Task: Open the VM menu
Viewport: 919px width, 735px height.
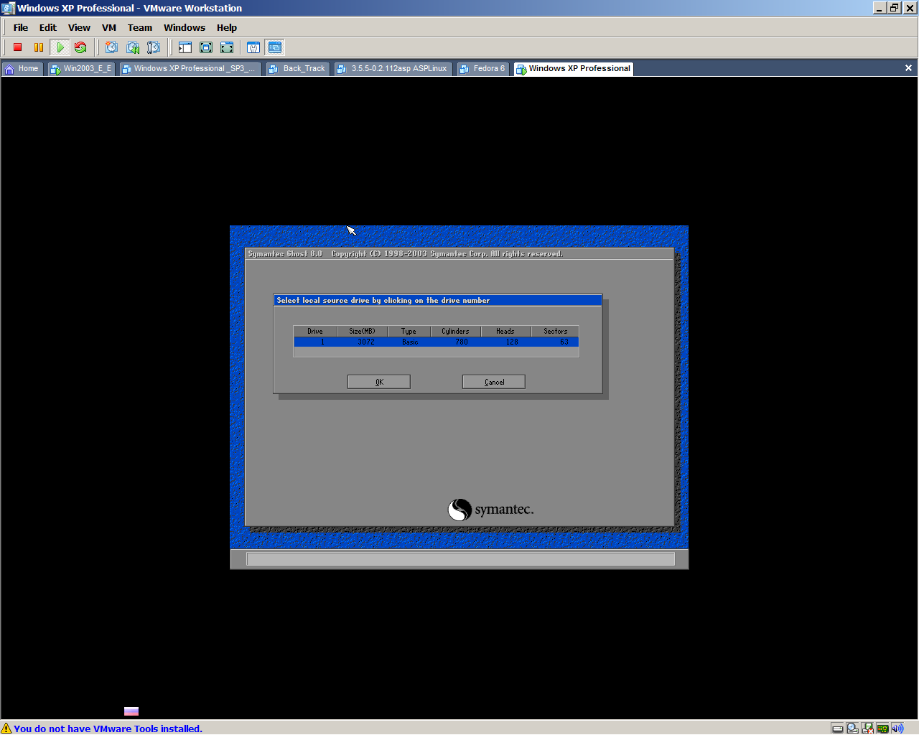Action: (x=109, y=27)
